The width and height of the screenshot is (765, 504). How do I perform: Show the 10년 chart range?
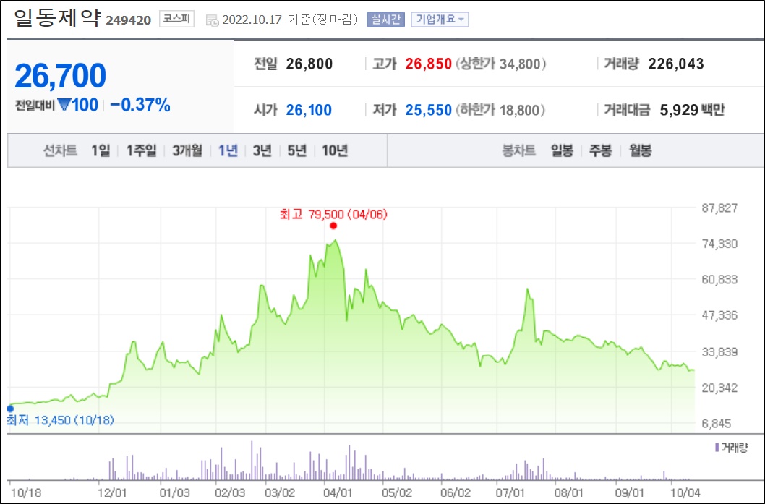click(335, 150)
